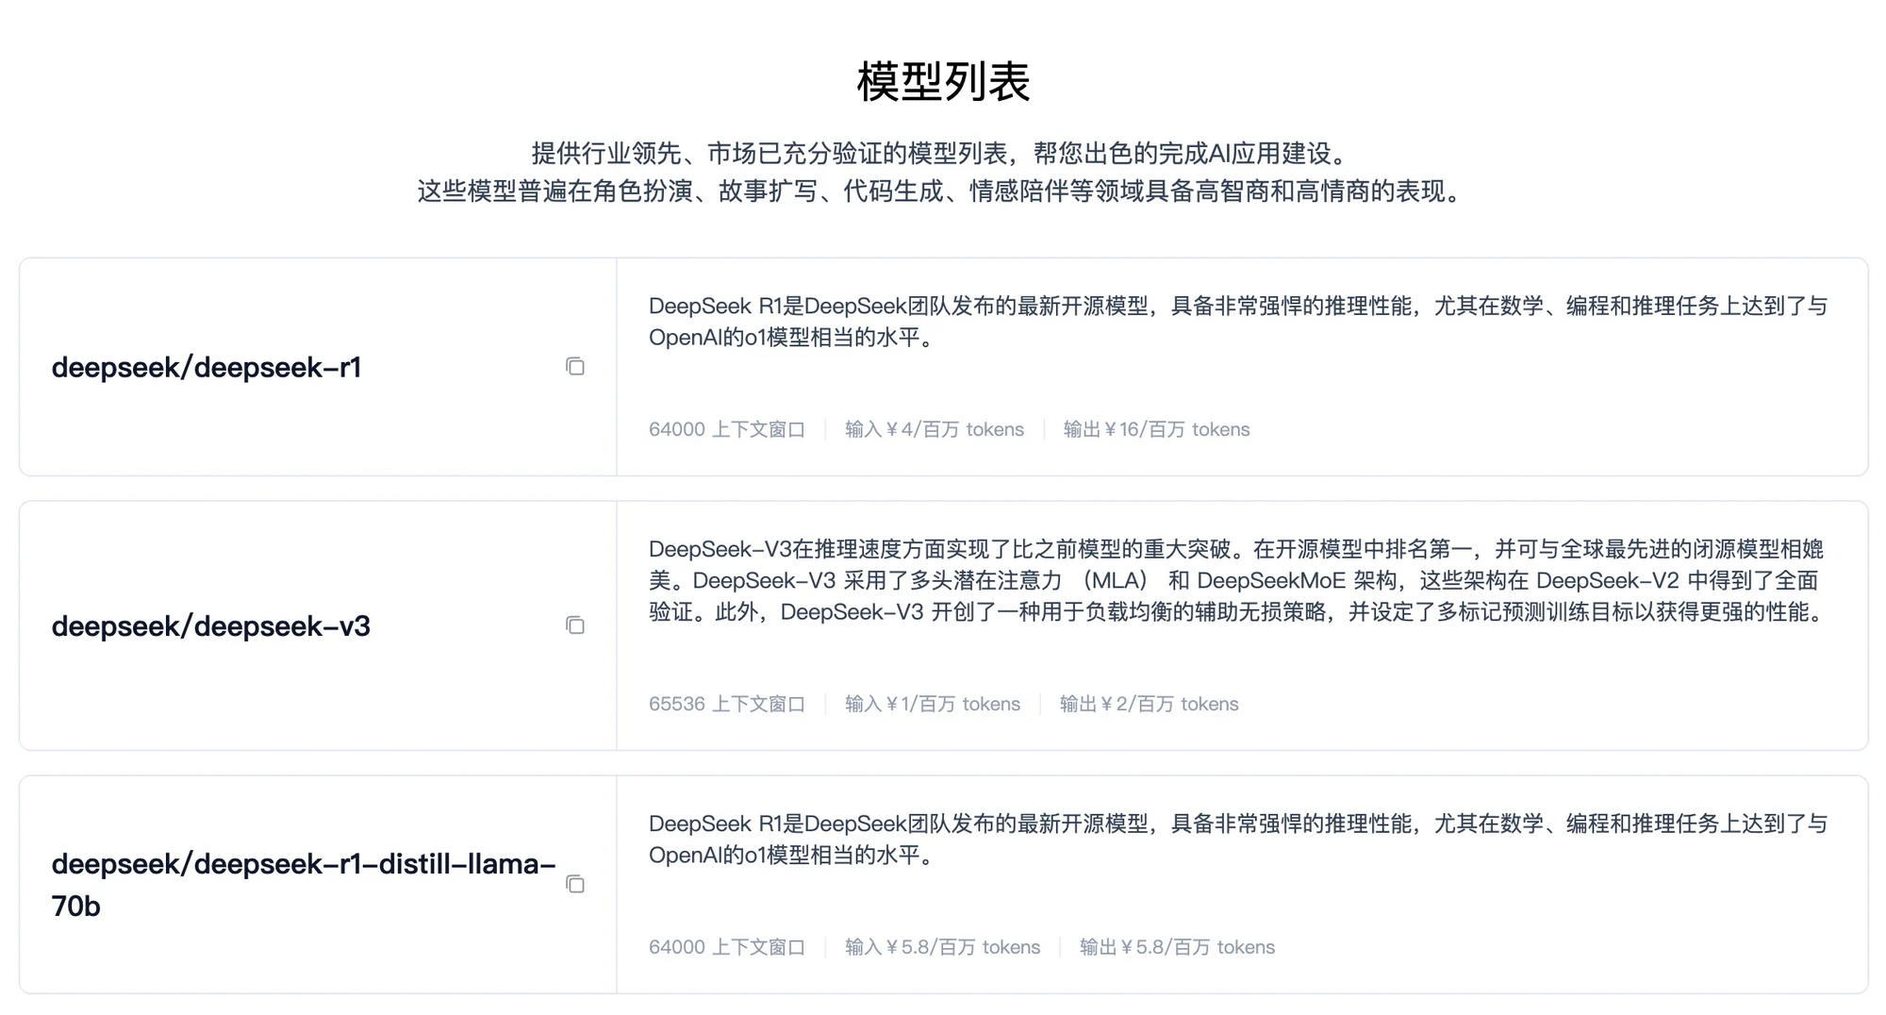Copy the deepseek/deepseek-r1 model name

[x=574, y=367]
